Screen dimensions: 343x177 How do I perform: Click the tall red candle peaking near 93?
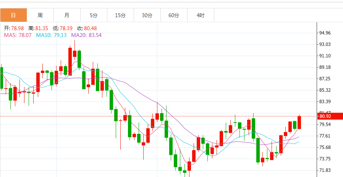coord(70,61)
